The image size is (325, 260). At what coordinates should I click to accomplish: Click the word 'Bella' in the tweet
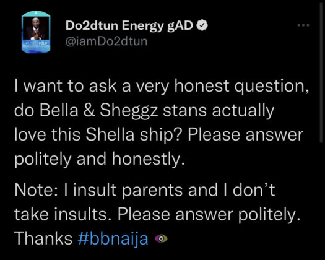click(59, 111)
